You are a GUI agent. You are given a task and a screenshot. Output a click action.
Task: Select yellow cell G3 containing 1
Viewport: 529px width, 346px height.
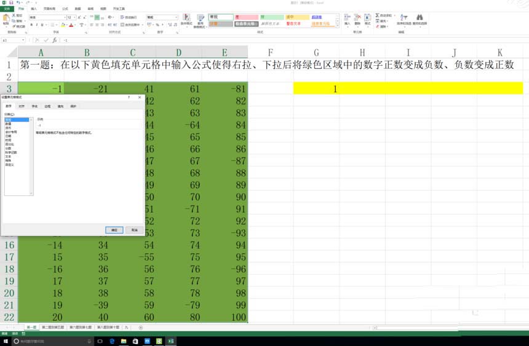point(335,88)
